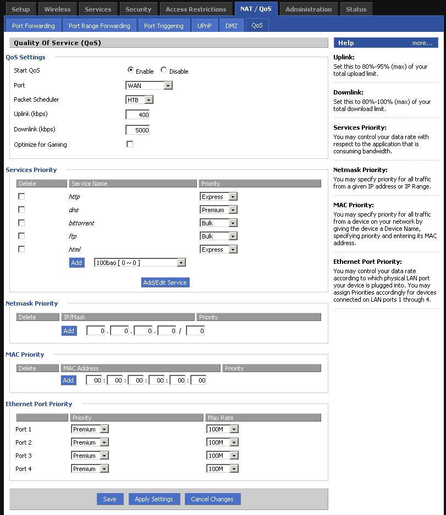Click Add under MAC Priority

(x=68, y=380)
